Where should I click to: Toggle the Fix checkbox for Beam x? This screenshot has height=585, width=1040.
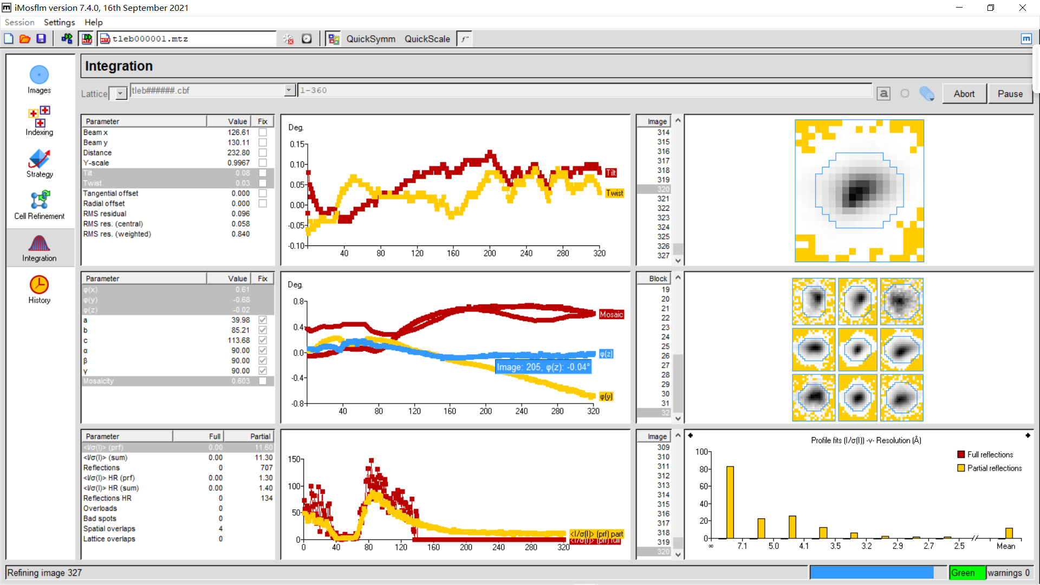pos(263,132)
